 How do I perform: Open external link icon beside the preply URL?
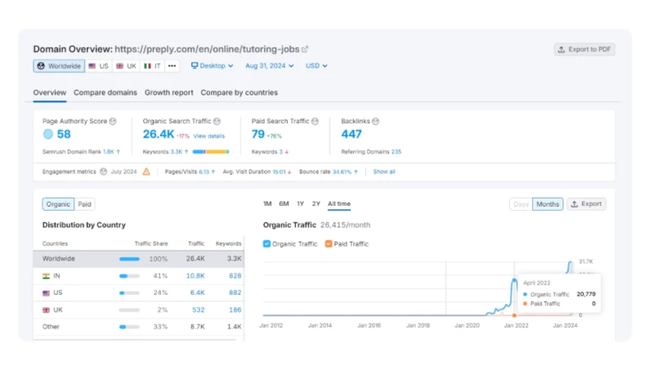pyautogui.click(x=305, y=49)
